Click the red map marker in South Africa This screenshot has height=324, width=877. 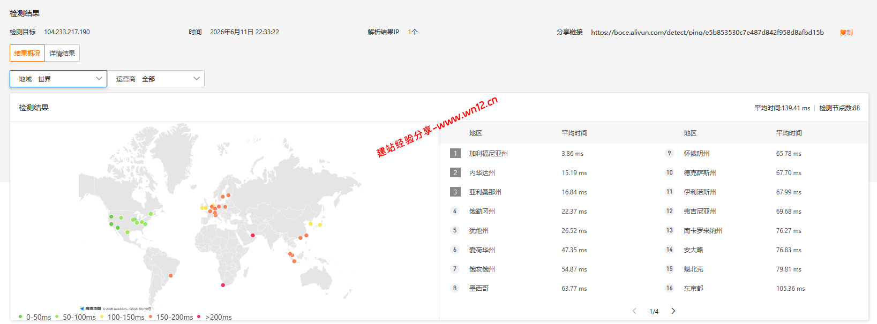click(223, 285)
